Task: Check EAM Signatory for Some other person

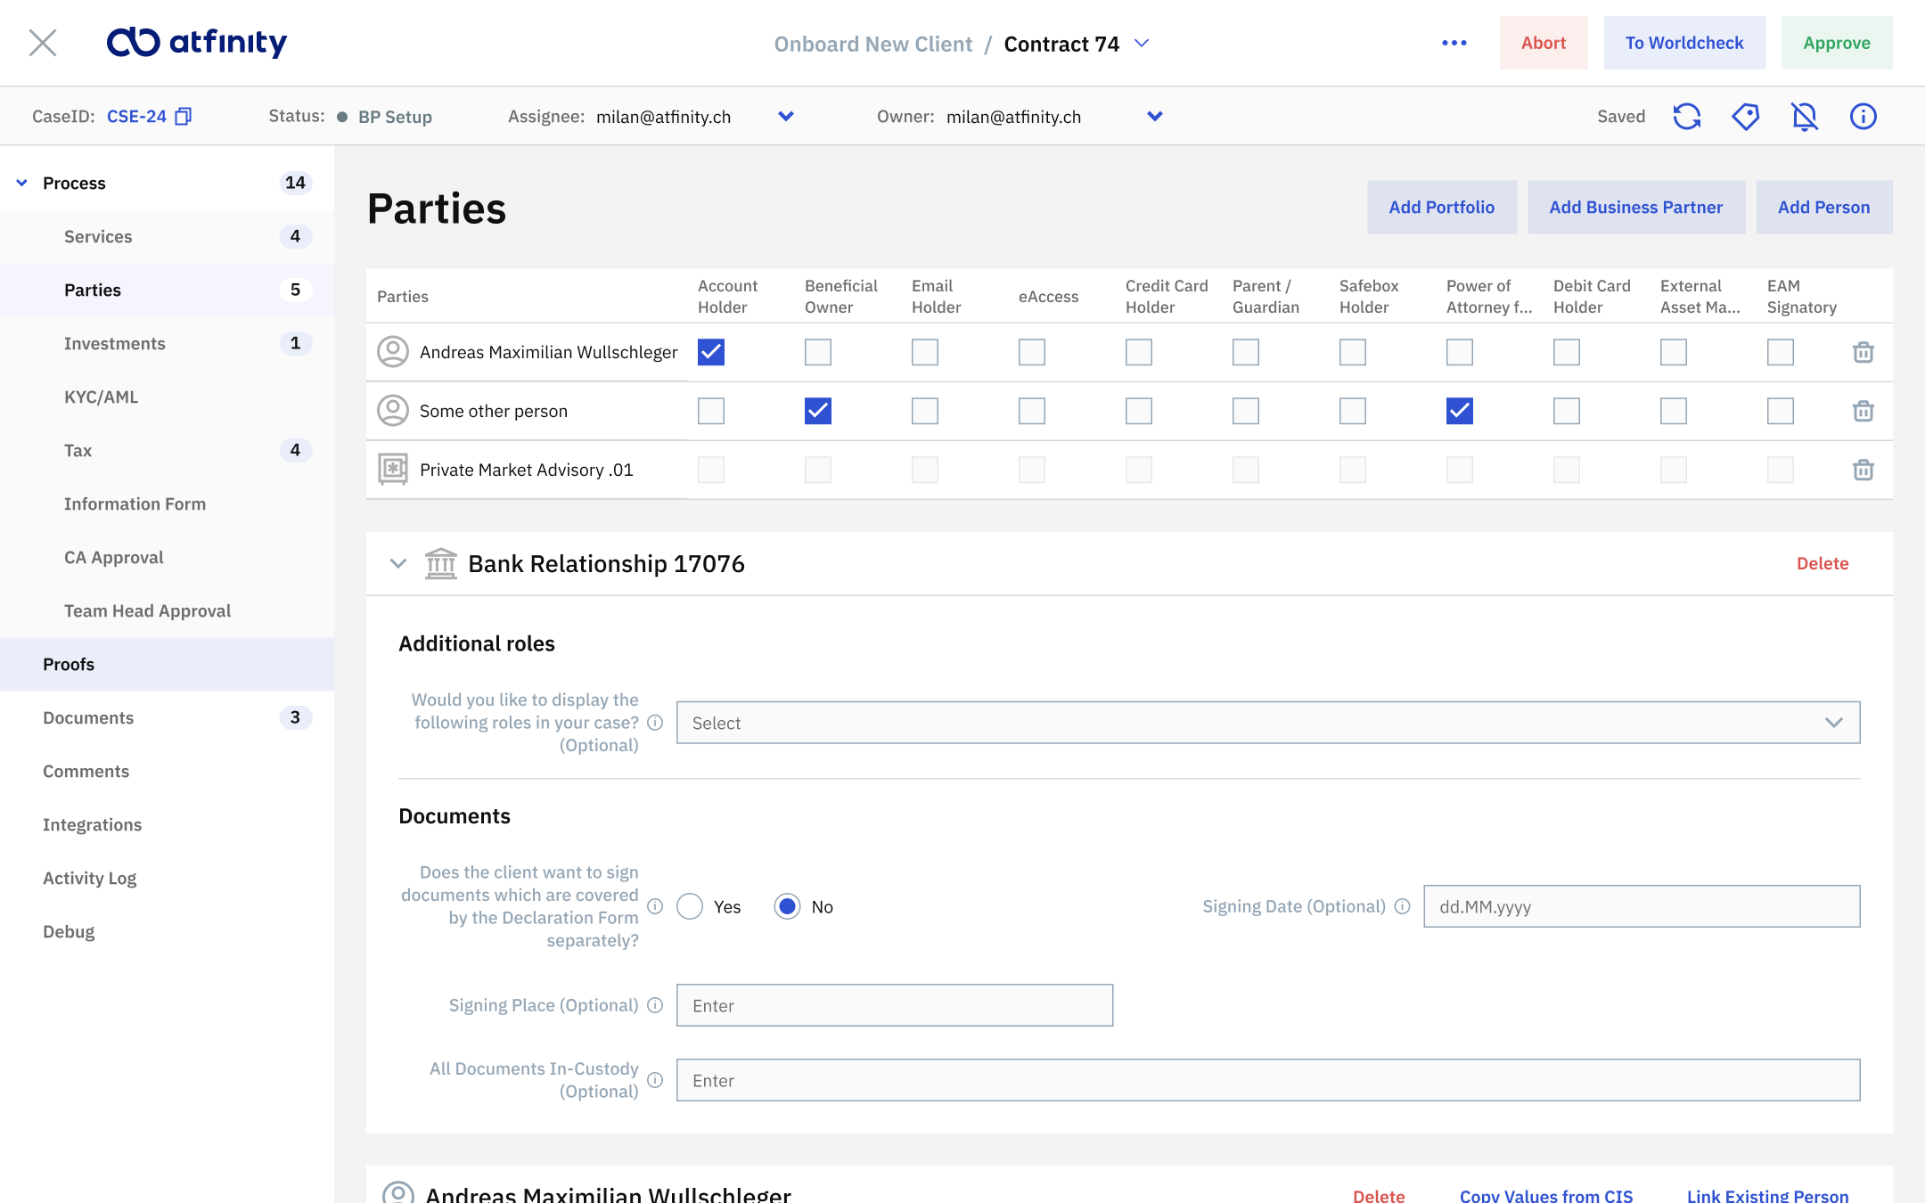Action: pos(1781,411)
